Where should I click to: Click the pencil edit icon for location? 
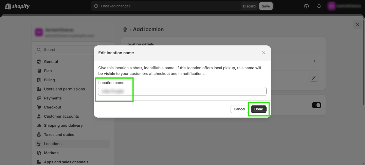pos(314,78)
